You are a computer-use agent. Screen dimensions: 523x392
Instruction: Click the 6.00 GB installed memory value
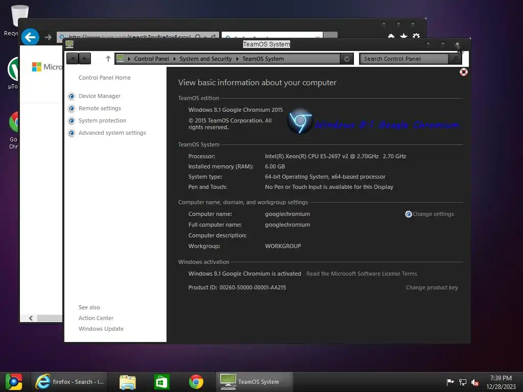click(x=275, y=166)
